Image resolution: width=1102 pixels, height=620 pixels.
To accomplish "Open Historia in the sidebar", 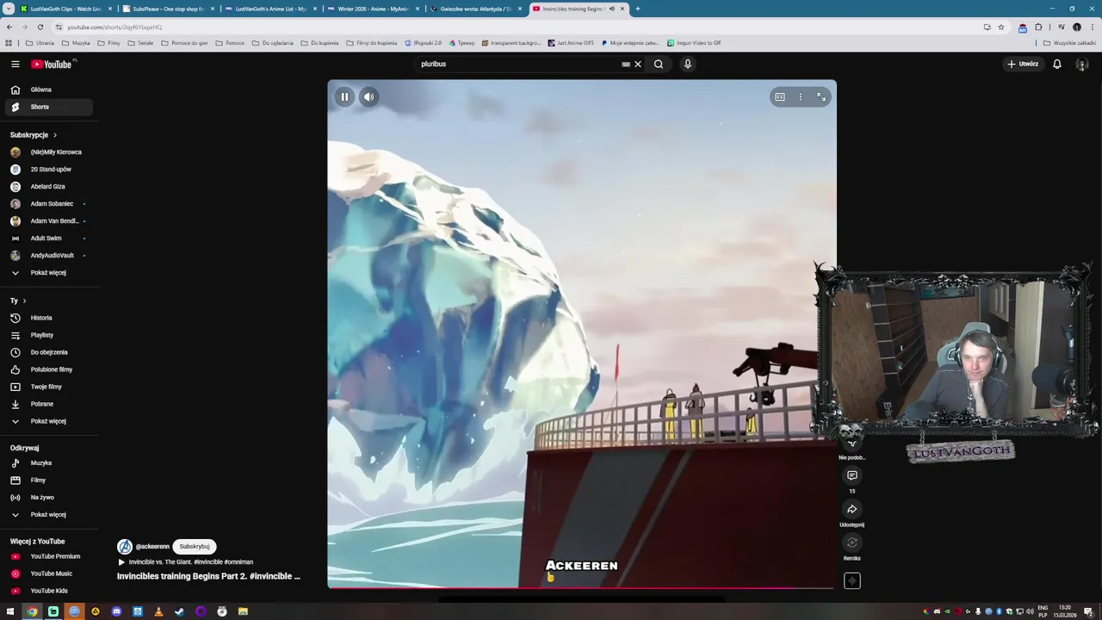I will point(48,318).
